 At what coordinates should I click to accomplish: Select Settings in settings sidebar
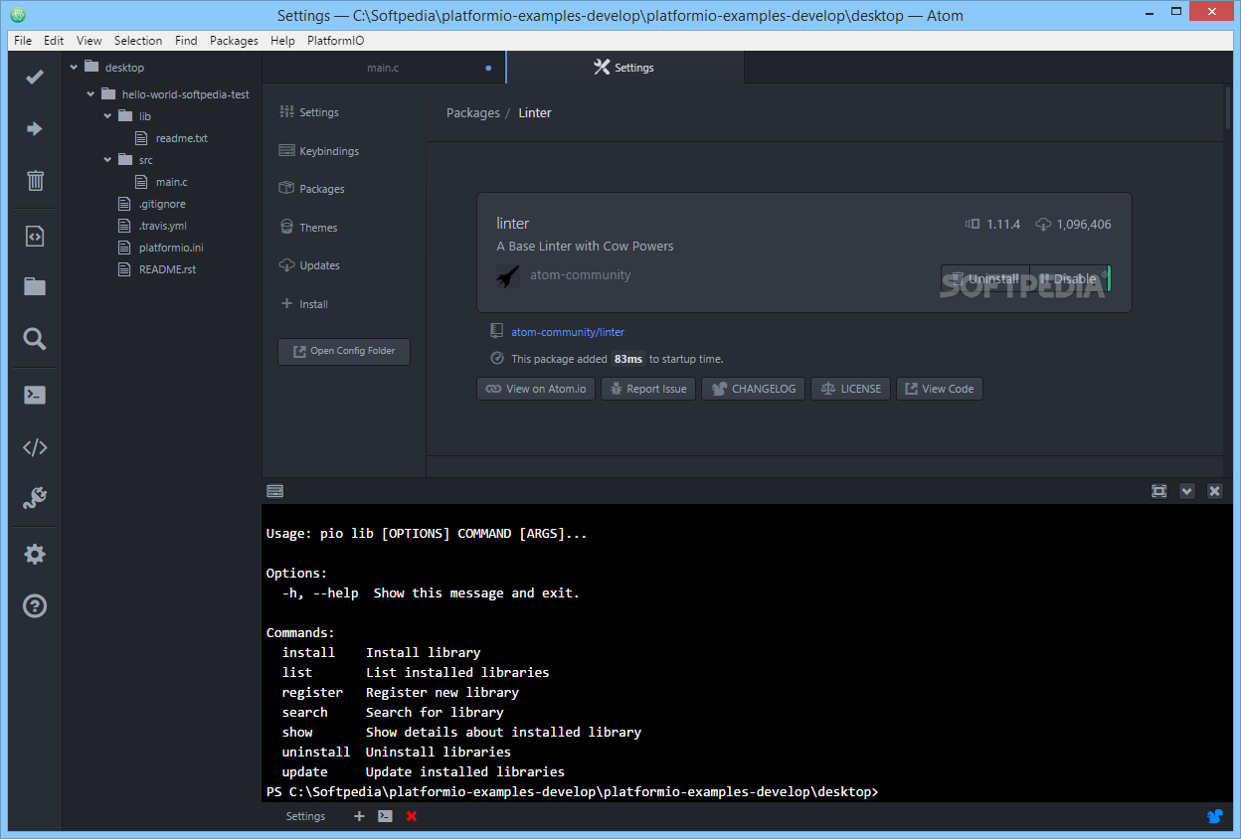309,112
